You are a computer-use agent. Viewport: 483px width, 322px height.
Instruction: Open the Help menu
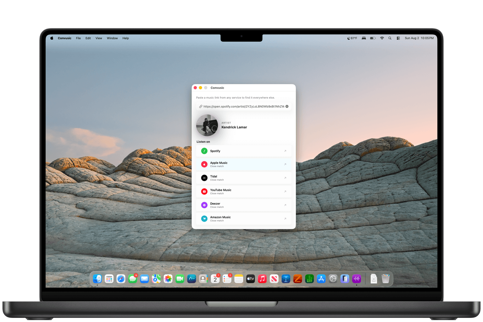[125, 38]
